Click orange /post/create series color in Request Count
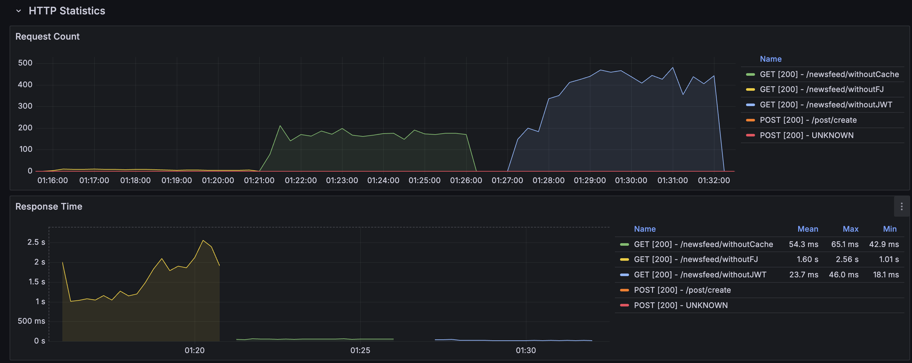This screenshot has width=912, height=363. 750,120
